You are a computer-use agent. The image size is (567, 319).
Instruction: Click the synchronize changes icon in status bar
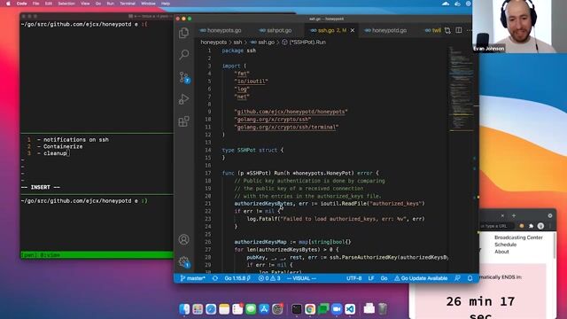click(x=215, y=278)
